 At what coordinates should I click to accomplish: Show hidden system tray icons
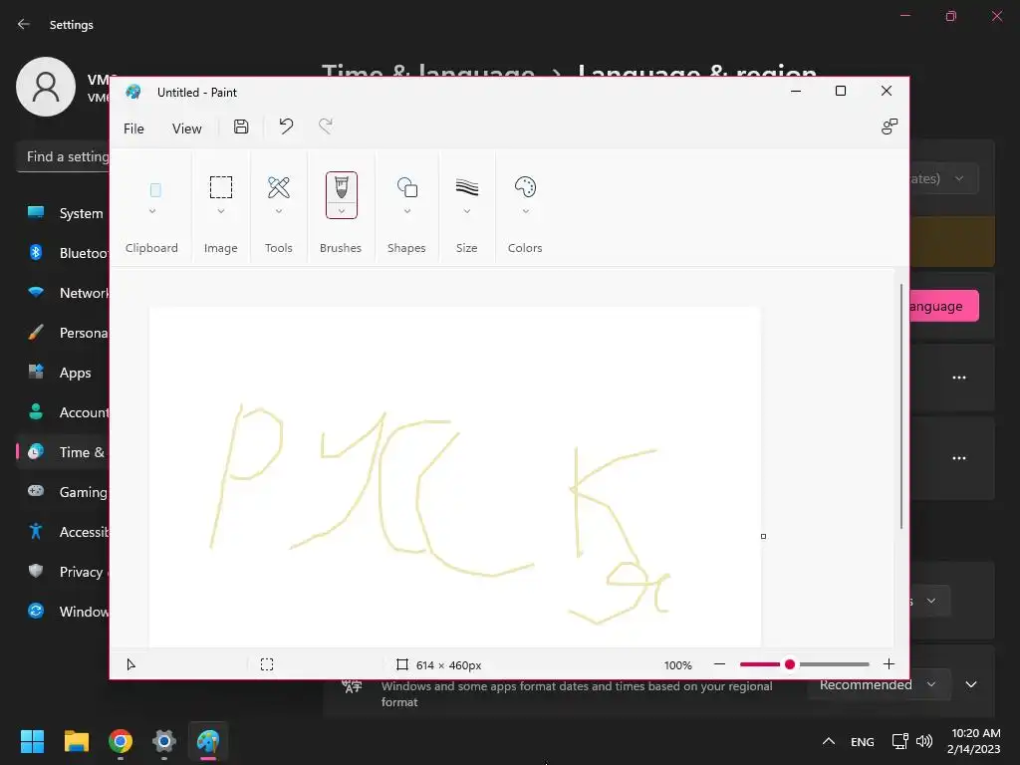[x=828, y=741]
